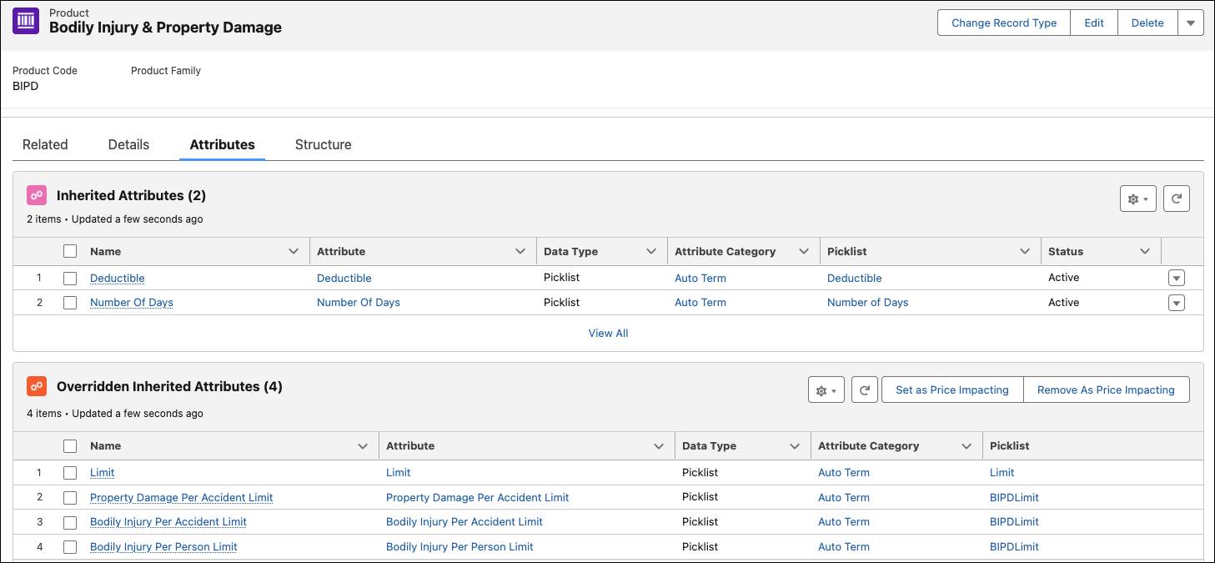Screen dimensions: 1215x563
Task: Click the Edit button
Action: pos(1093,23)
